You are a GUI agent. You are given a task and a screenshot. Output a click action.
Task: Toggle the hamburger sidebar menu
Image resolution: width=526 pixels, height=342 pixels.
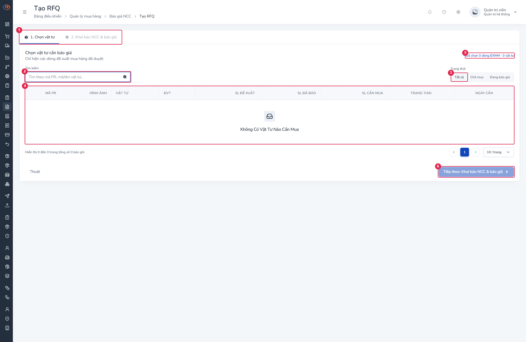(25, 12)
